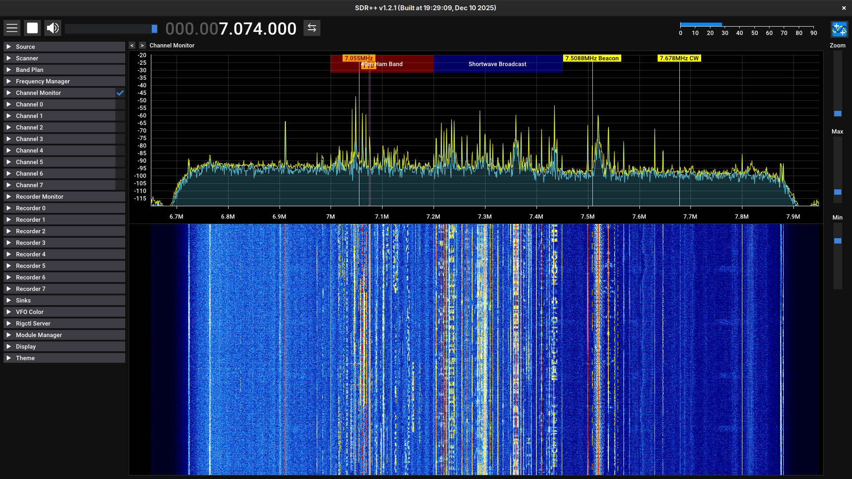This screenshot has height=479, width=852.
Task: Expand the Recorder 2 section
Action: coord(31,232)
